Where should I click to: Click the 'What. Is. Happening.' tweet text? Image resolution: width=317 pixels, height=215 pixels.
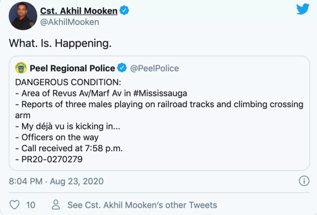[x=60, y=43]
